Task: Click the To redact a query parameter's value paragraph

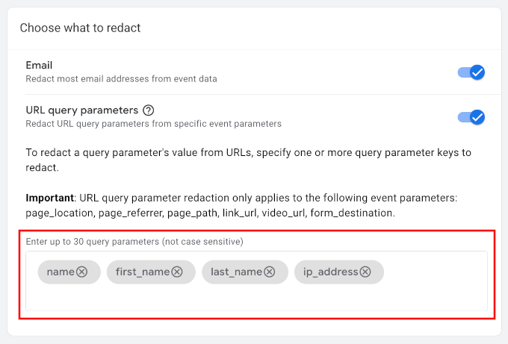Action: pos(248,153)
